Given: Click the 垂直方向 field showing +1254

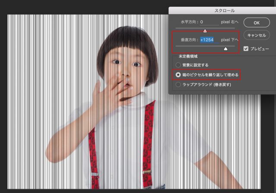Looking at the screenshot, I should 209,40.
